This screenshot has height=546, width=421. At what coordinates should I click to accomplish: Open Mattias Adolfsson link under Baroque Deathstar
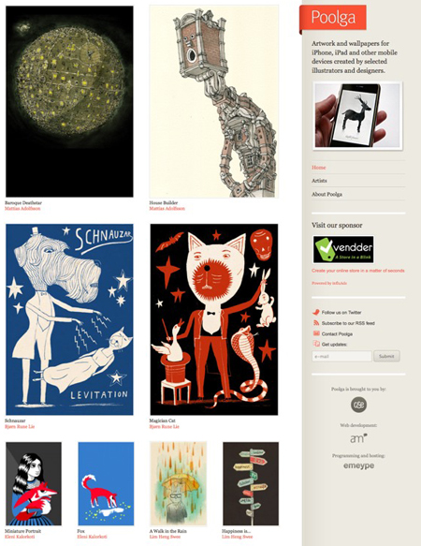pyautogui.click(x=22, y=209)
